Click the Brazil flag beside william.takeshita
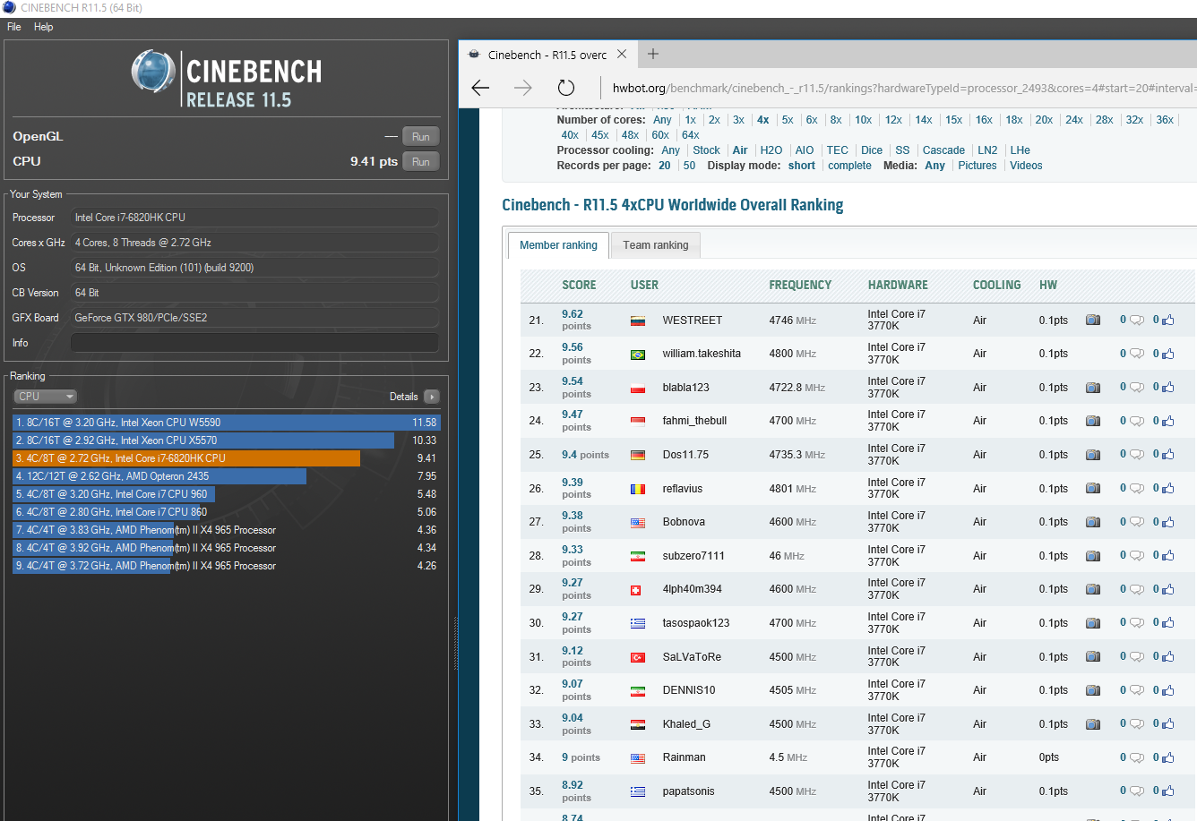Screen dimensions: 1197x821 (x=638, y=355)
